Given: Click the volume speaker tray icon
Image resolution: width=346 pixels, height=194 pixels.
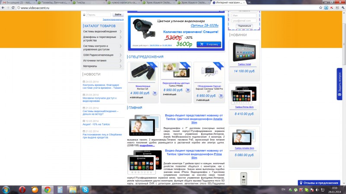Looking at the screenshot, I should pos(317,190).
